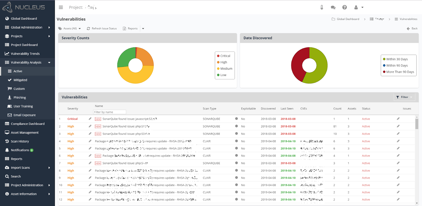The image size is (422, 206).
Task: Click the Issues pencil icon in row 2
Action: coord(398,126)
